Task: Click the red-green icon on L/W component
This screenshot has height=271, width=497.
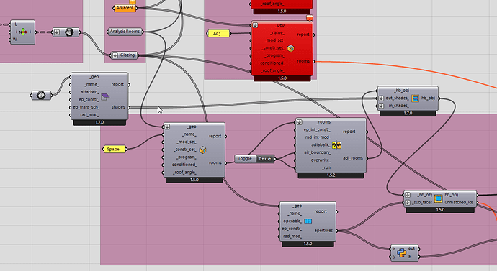Action: click(23, 32)
